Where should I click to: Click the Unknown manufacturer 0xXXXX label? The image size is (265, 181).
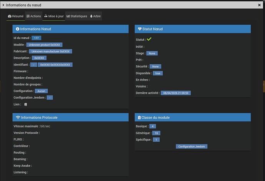50,51
